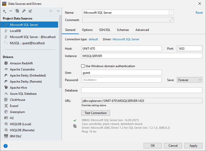Click the Cancel button

173,146
